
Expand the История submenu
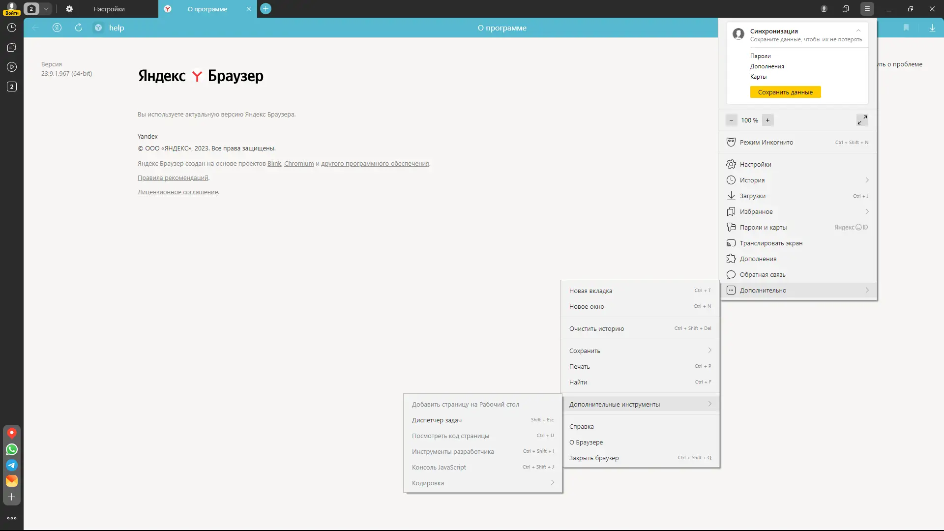pos(867,180)
